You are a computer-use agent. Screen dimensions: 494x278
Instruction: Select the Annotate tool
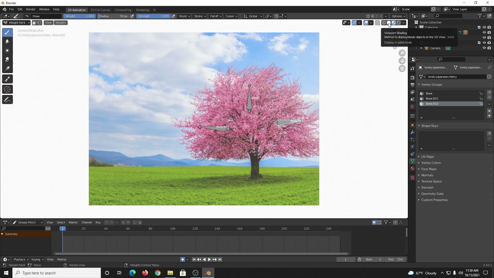point(7,100)
